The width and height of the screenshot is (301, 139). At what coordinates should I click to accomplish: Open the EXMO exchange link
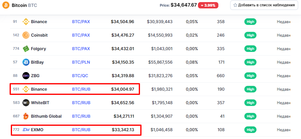pyautogui.click(x=37, y=130)
